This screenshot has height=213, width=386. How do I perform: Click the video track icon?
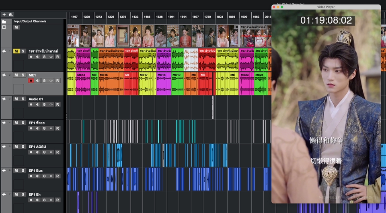[x=4, y=27]
